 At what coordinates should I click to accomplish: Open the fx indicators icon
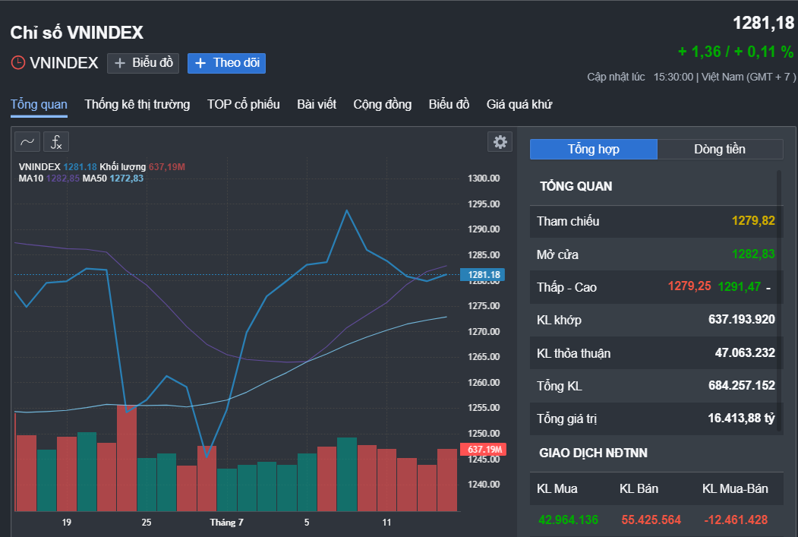point(56,142)
